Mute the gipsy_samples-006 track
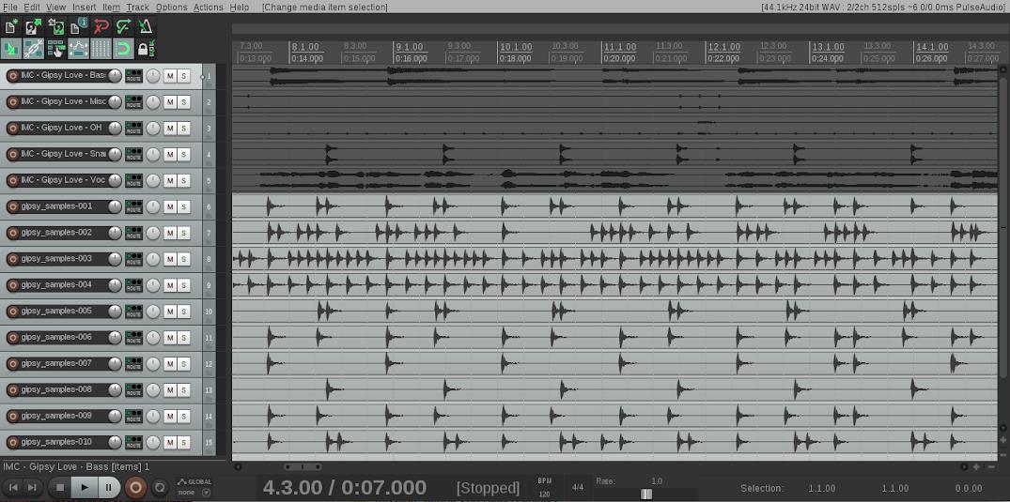The image size is (1010, 502). [x=169, y=338]
